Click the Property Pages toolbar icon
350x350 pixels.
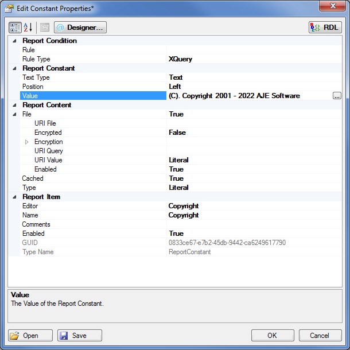tap(45, 28)
